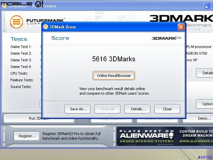This screenshot has width=213, height=160.
Task: Click the 'Feature Tests:' label
Action: (22, 80)
